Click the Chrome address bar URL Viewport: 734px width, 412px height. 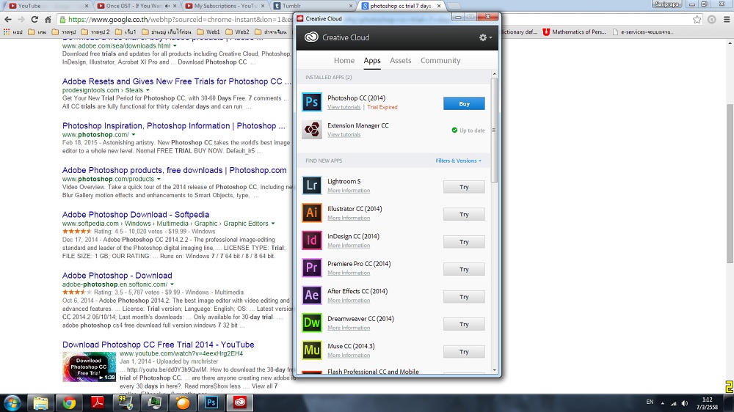(181, 20)
